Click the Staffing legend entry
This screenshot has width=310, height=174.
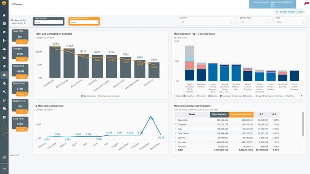tap(291, 96)
